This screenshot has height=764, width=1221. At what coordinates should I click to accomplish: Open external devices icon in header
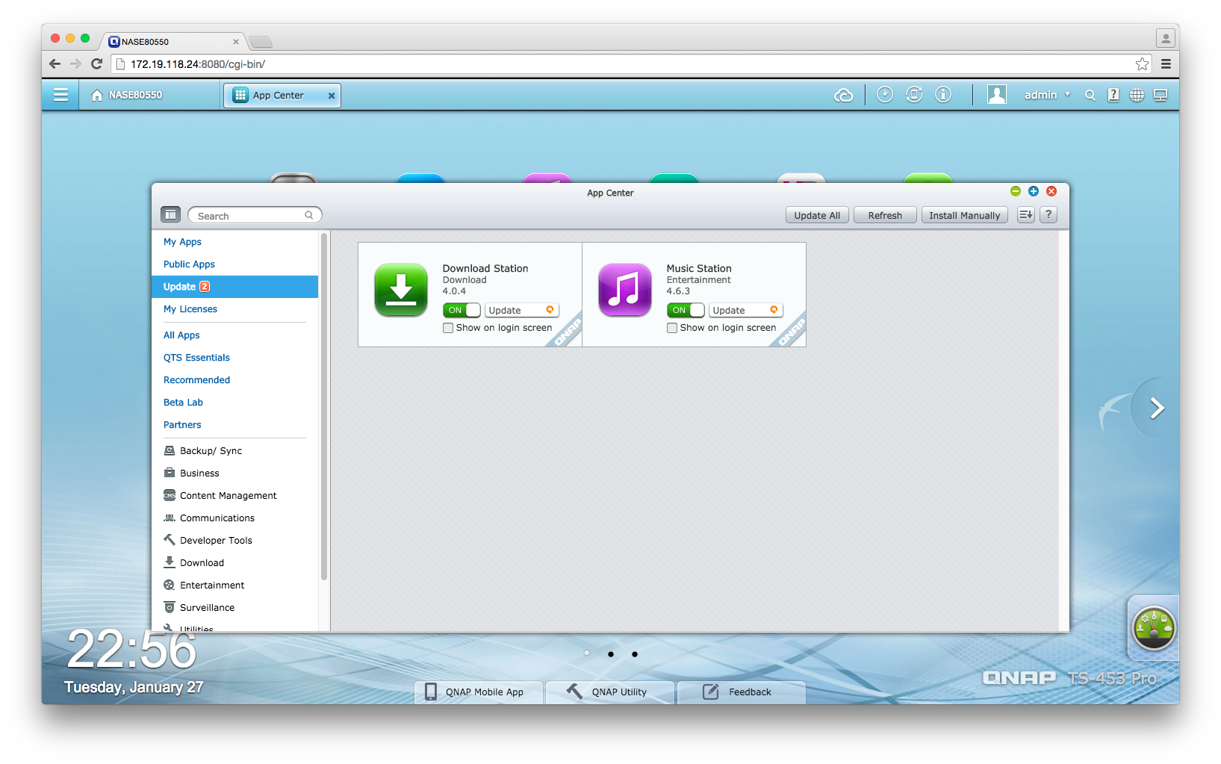(x=914, y=94)
